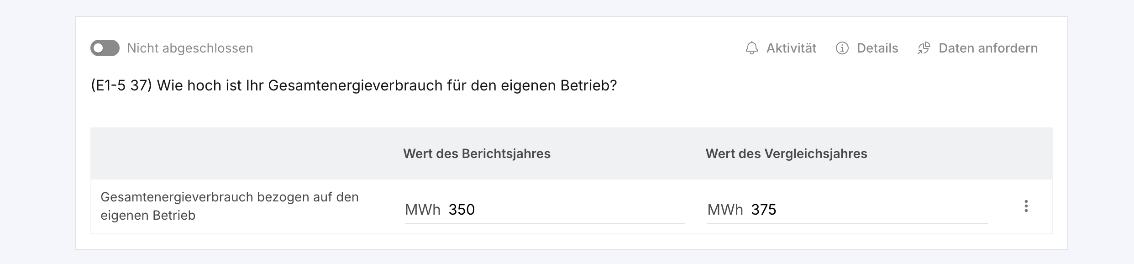Viewport: 1134px width, 264px height.
Task: Click the empty line area right of 350
Action: 580,210
